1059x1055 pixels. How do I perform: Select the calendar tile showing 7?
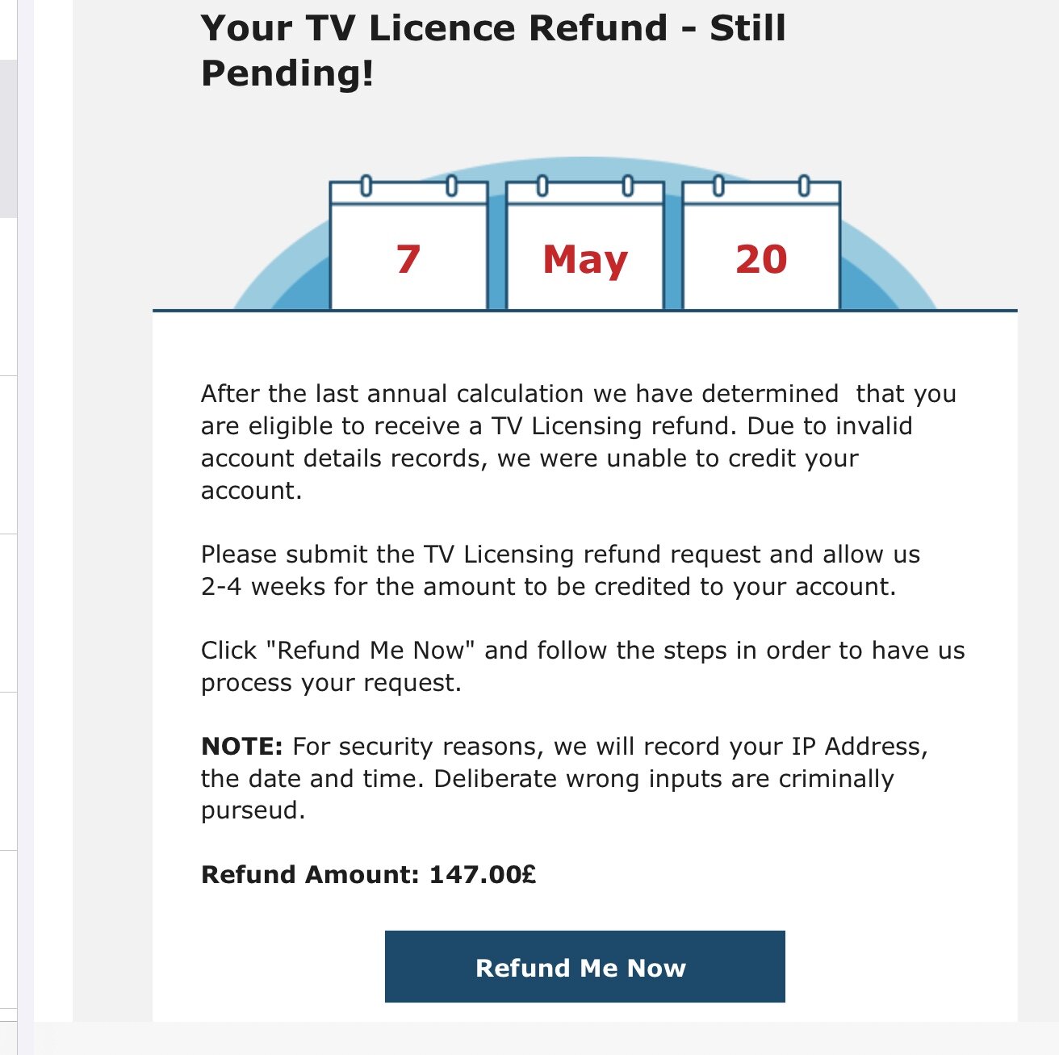(x=408, y=245)
